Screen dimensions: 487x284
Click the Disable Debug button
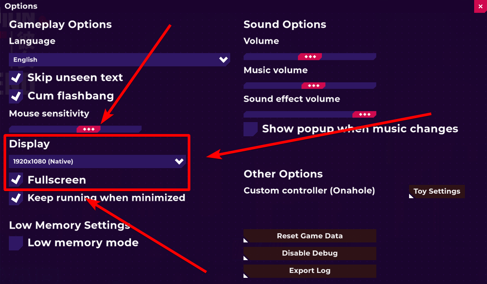coord(310,253)
